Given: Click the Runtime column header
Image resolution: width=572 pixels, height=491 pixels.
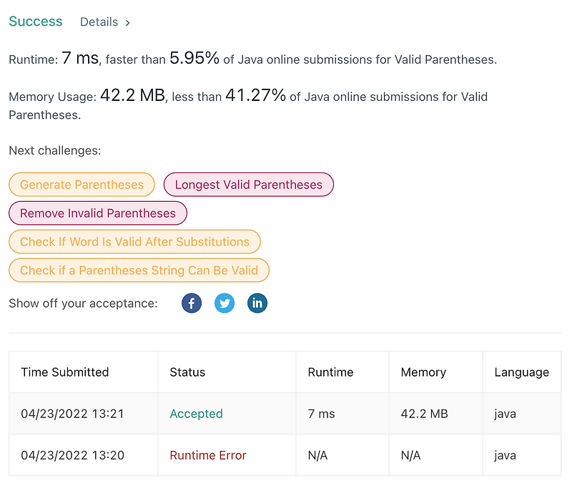Looking at the screenshot, I should click(330, 372).
